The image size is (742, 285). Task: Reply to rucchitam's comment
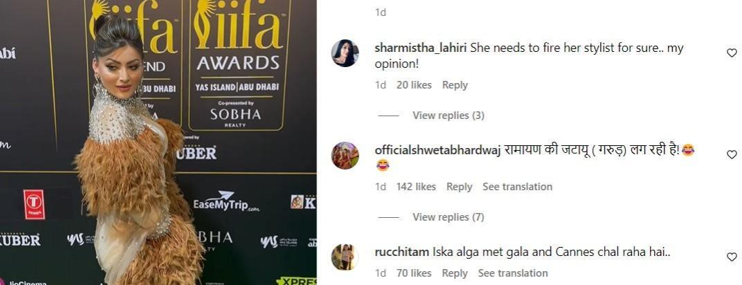click(x=455, y=273)
